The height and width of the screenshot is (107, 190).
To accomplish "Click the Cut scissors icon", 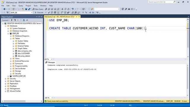I will point(62,9).
